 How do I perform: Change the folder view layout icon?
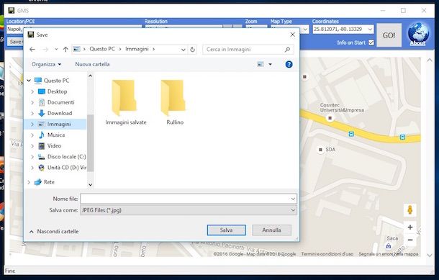[261, 64]
